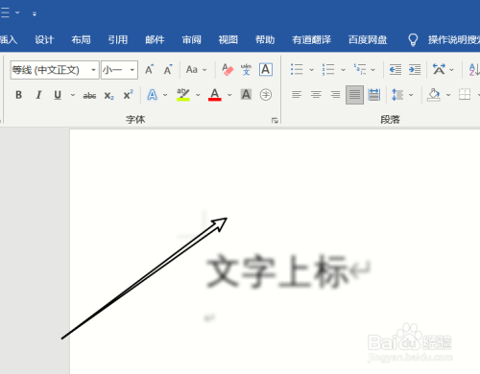Open the Asian layout (Chinese typography) tool

(439, 69)
